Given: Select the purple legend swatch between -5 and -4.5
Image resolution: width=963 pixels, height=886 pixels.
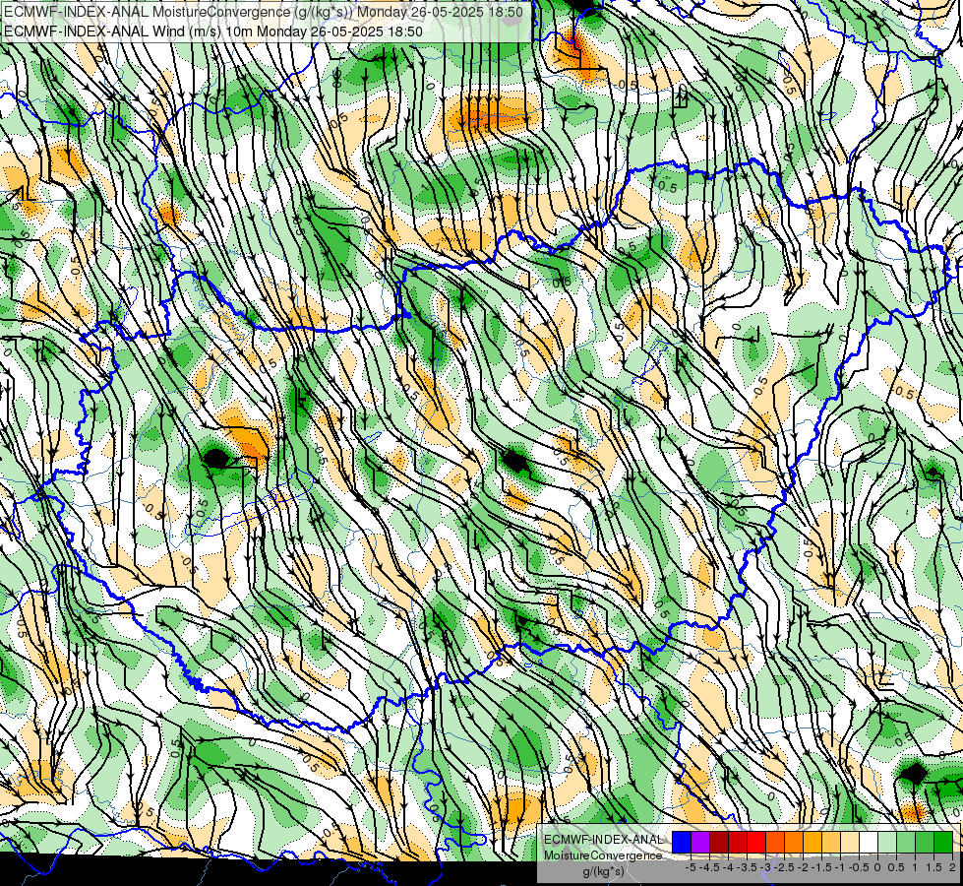Looking at the screenshot, I should [x=700, y=843].
